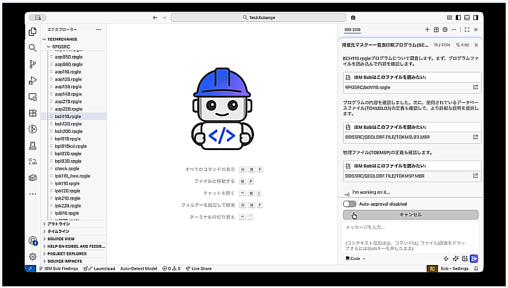The height and width of the screenshot is (288, 508).
Task: Open the Manage gear in activity bar
Action: click(x=32, y=256)
